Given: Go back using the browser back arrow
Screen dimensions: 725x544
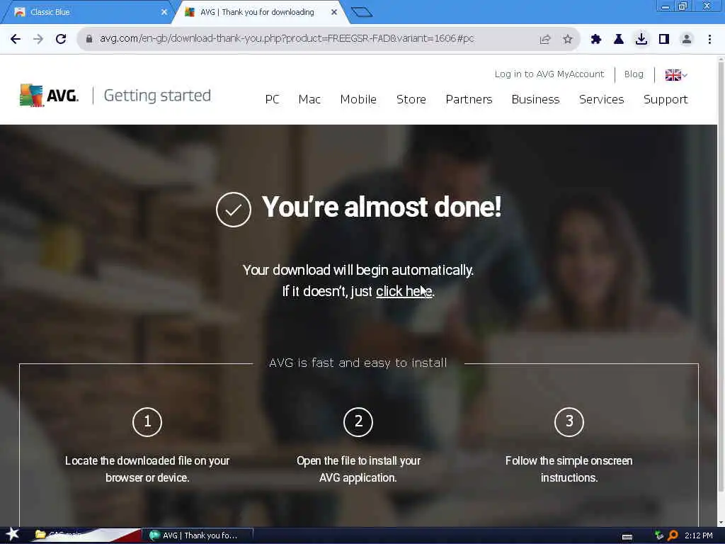Looking at the screenshot, I should tap(16, 39).
